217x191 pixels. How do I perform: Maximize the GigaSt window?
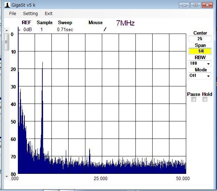pyautogui.click(x=196, y=5)
